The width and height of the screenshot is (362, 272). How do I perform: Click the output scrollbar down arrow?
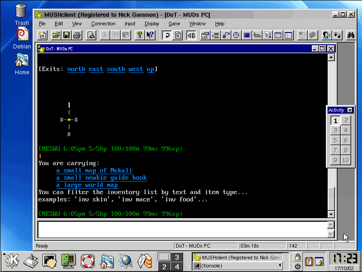pyautogui.click(x=331, y=214)
